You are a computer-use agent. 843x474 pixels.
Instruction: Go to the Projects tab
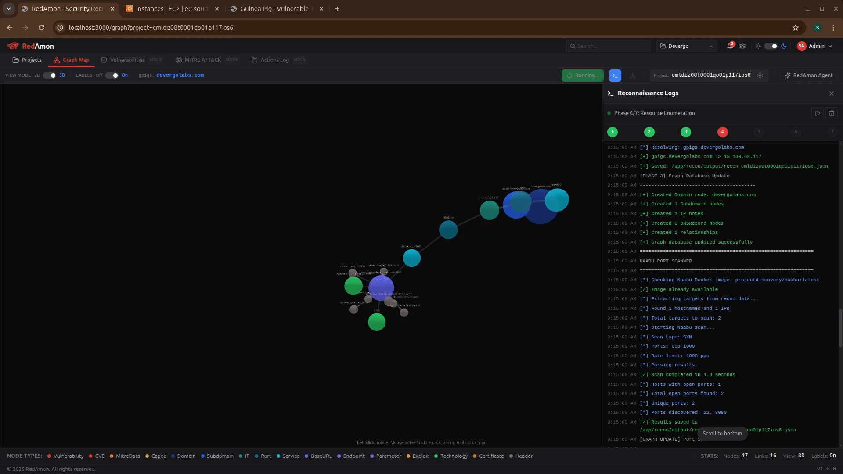(27, 60)
